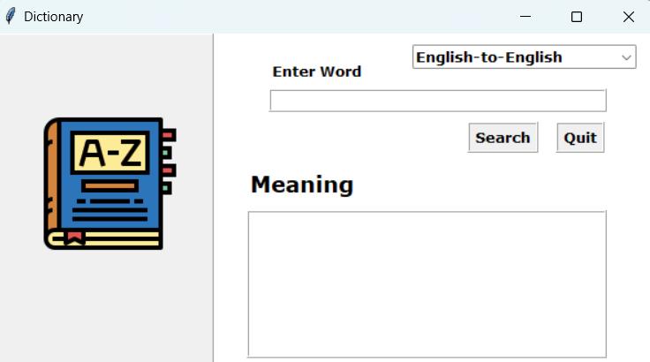Click the topmost red index tab on the book
Image resolution: width=650 pixels, height=362 pixels.
click(168, 135)
